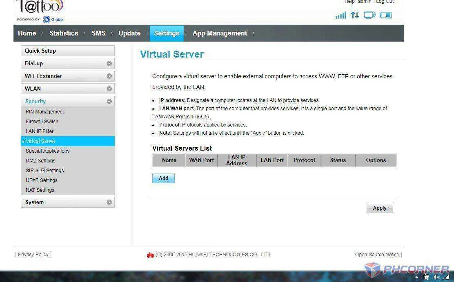The image size is (454, 282).
Task: Open the Update tab
Action: pyautogui.click(x=129, y=33)
